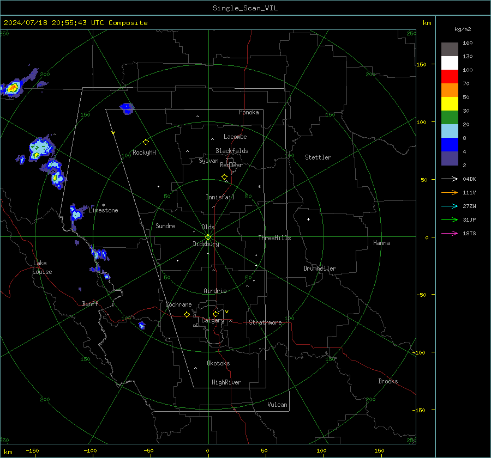Click the green 20-30 legend swatch
This screenshot has height=458, width=491.
[450, 117]
